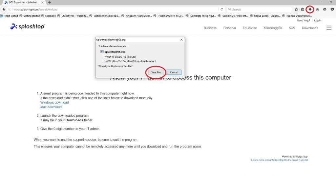Cancel the file download dialog

coord(174,72)
